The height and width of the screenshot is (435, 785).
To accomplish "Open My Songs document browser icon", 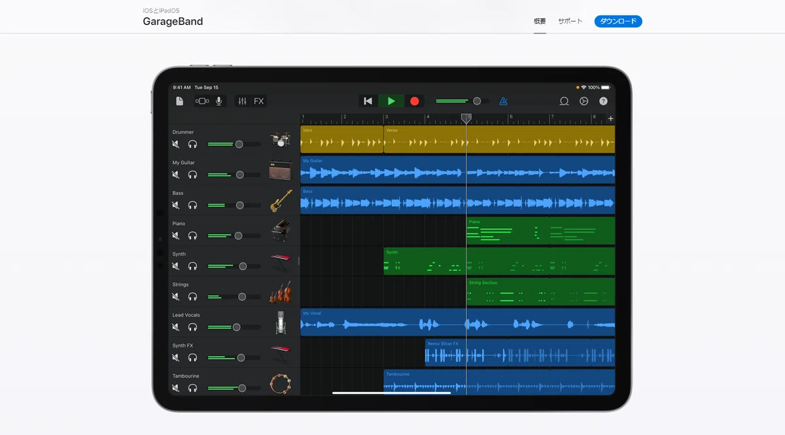I will [180, 101].
